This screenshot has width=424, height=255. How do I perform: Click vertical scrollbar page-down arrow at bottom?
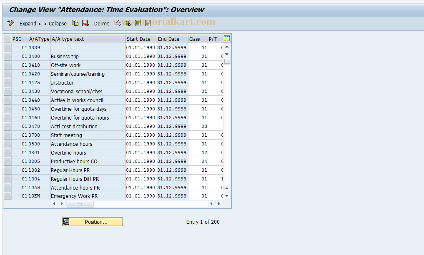pos(227,196)
